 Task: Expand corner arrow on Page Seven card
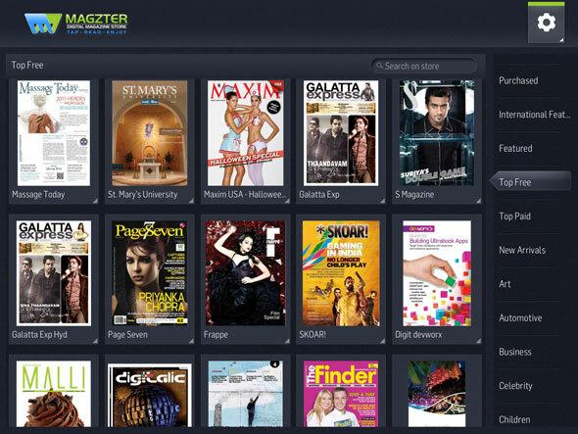191,341
